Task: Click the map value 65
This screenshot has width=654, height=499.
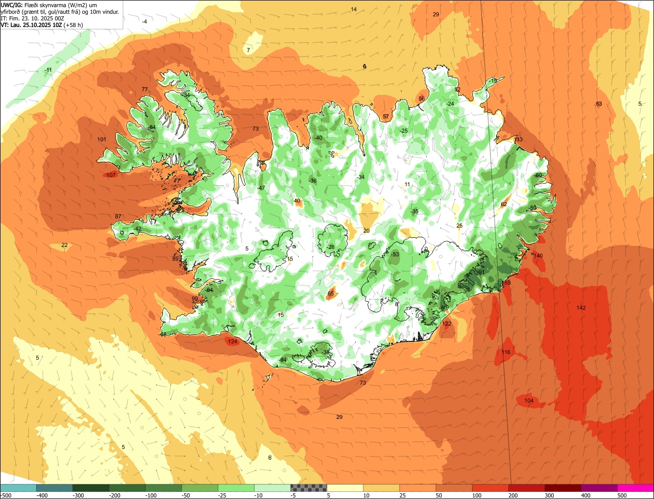Action: click(x=331, y=294)
